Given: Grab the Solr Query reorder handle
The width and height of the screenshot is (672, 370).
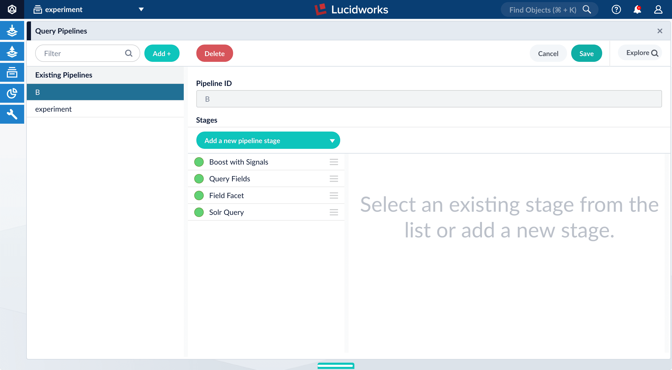Looking at the screenshot, I should tap(334, 212).
